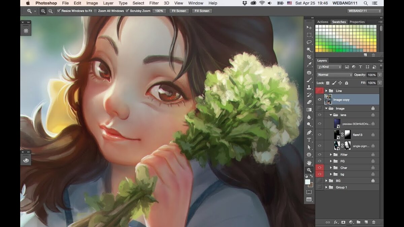The image size is (404, 227).
Task: Toggle Zoom All Windows checkbox
Action: point(95,11)
